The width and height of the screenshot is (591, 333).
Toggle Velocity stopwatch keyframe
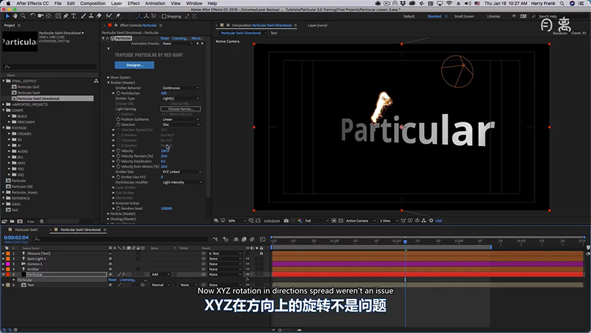click(x=118, y=151)
